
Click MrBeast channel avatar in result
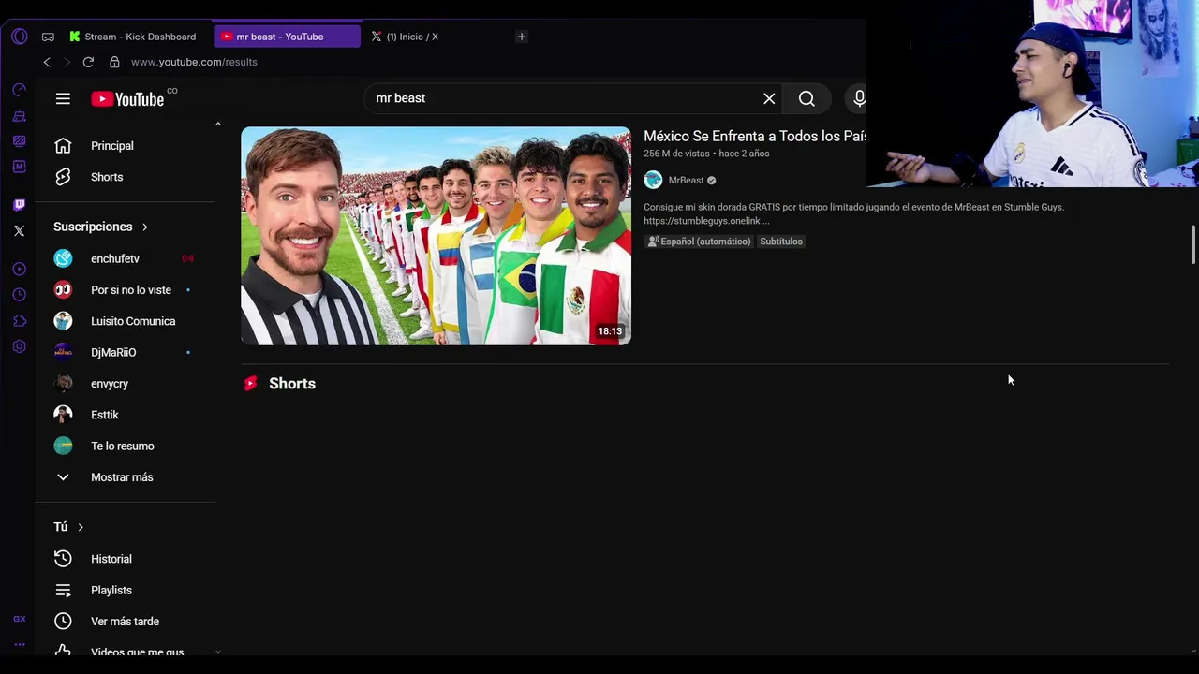point(653,180)
